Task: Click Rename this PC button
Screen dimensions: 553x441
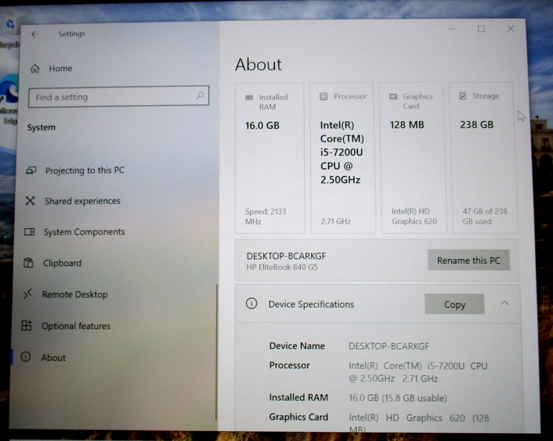Action: tap(469, 260)
